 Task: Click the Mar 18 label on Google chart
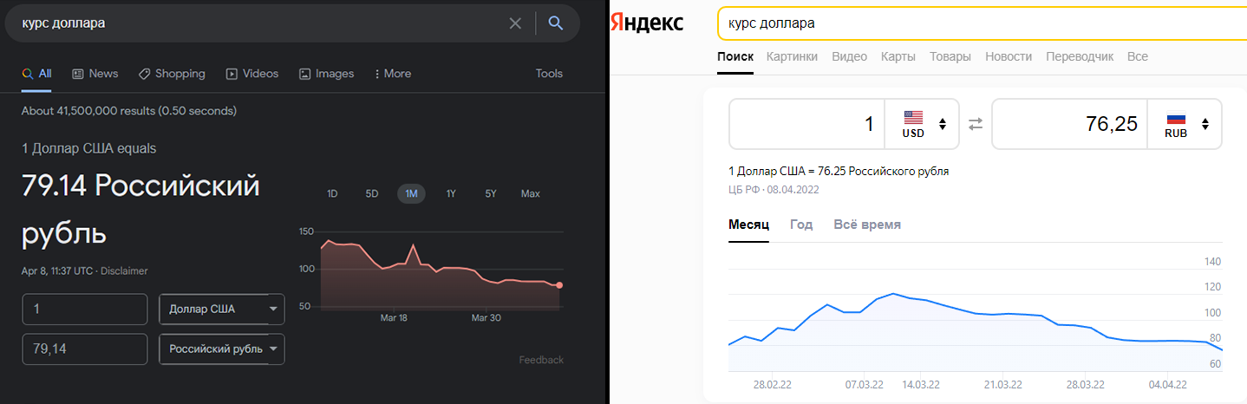(394, 318)
